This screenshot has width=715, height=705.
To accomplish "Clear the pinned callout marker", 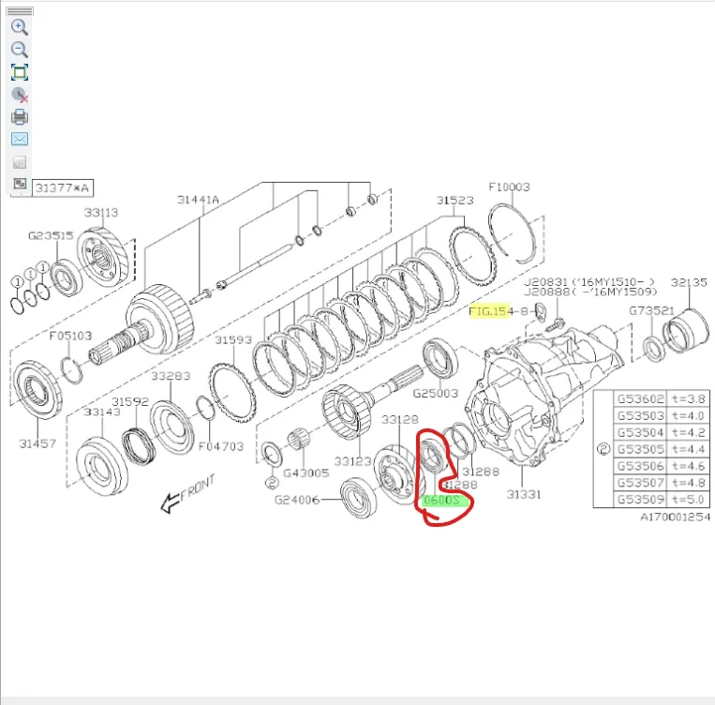I will tap(19, 95).
